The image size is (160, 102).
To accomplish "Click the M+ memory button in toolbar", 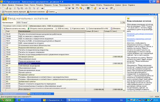I will [103, 8].
